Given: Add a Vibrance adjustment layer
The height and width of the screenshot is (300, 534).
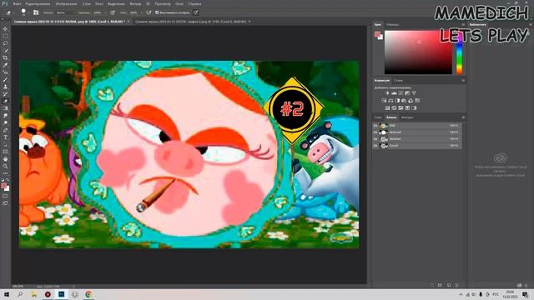Looking at the screenshot, I should (414, 93).
